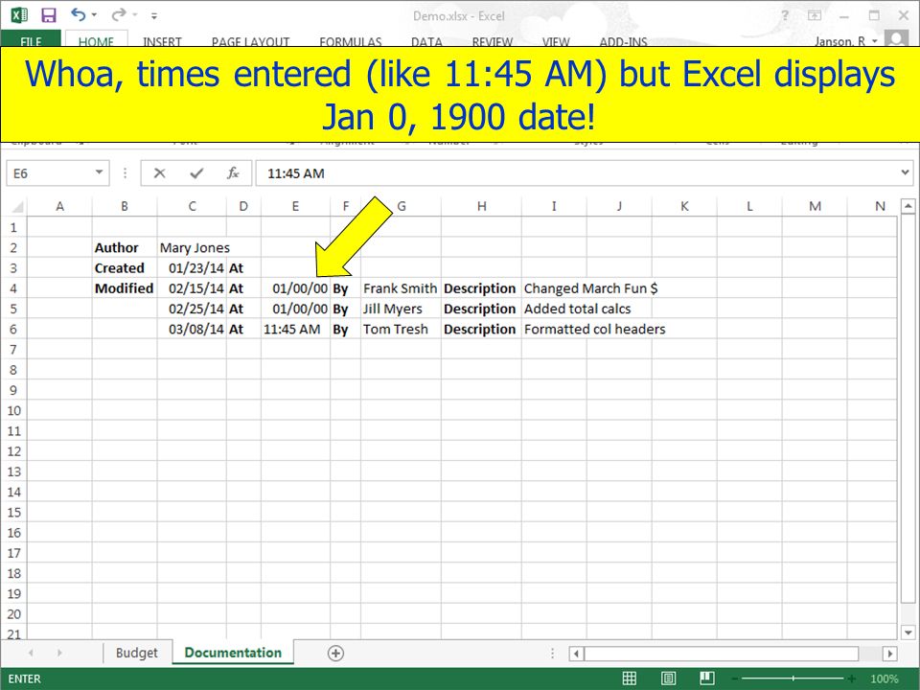Click the date cell 03/08/14

click(x=192, y=329)
